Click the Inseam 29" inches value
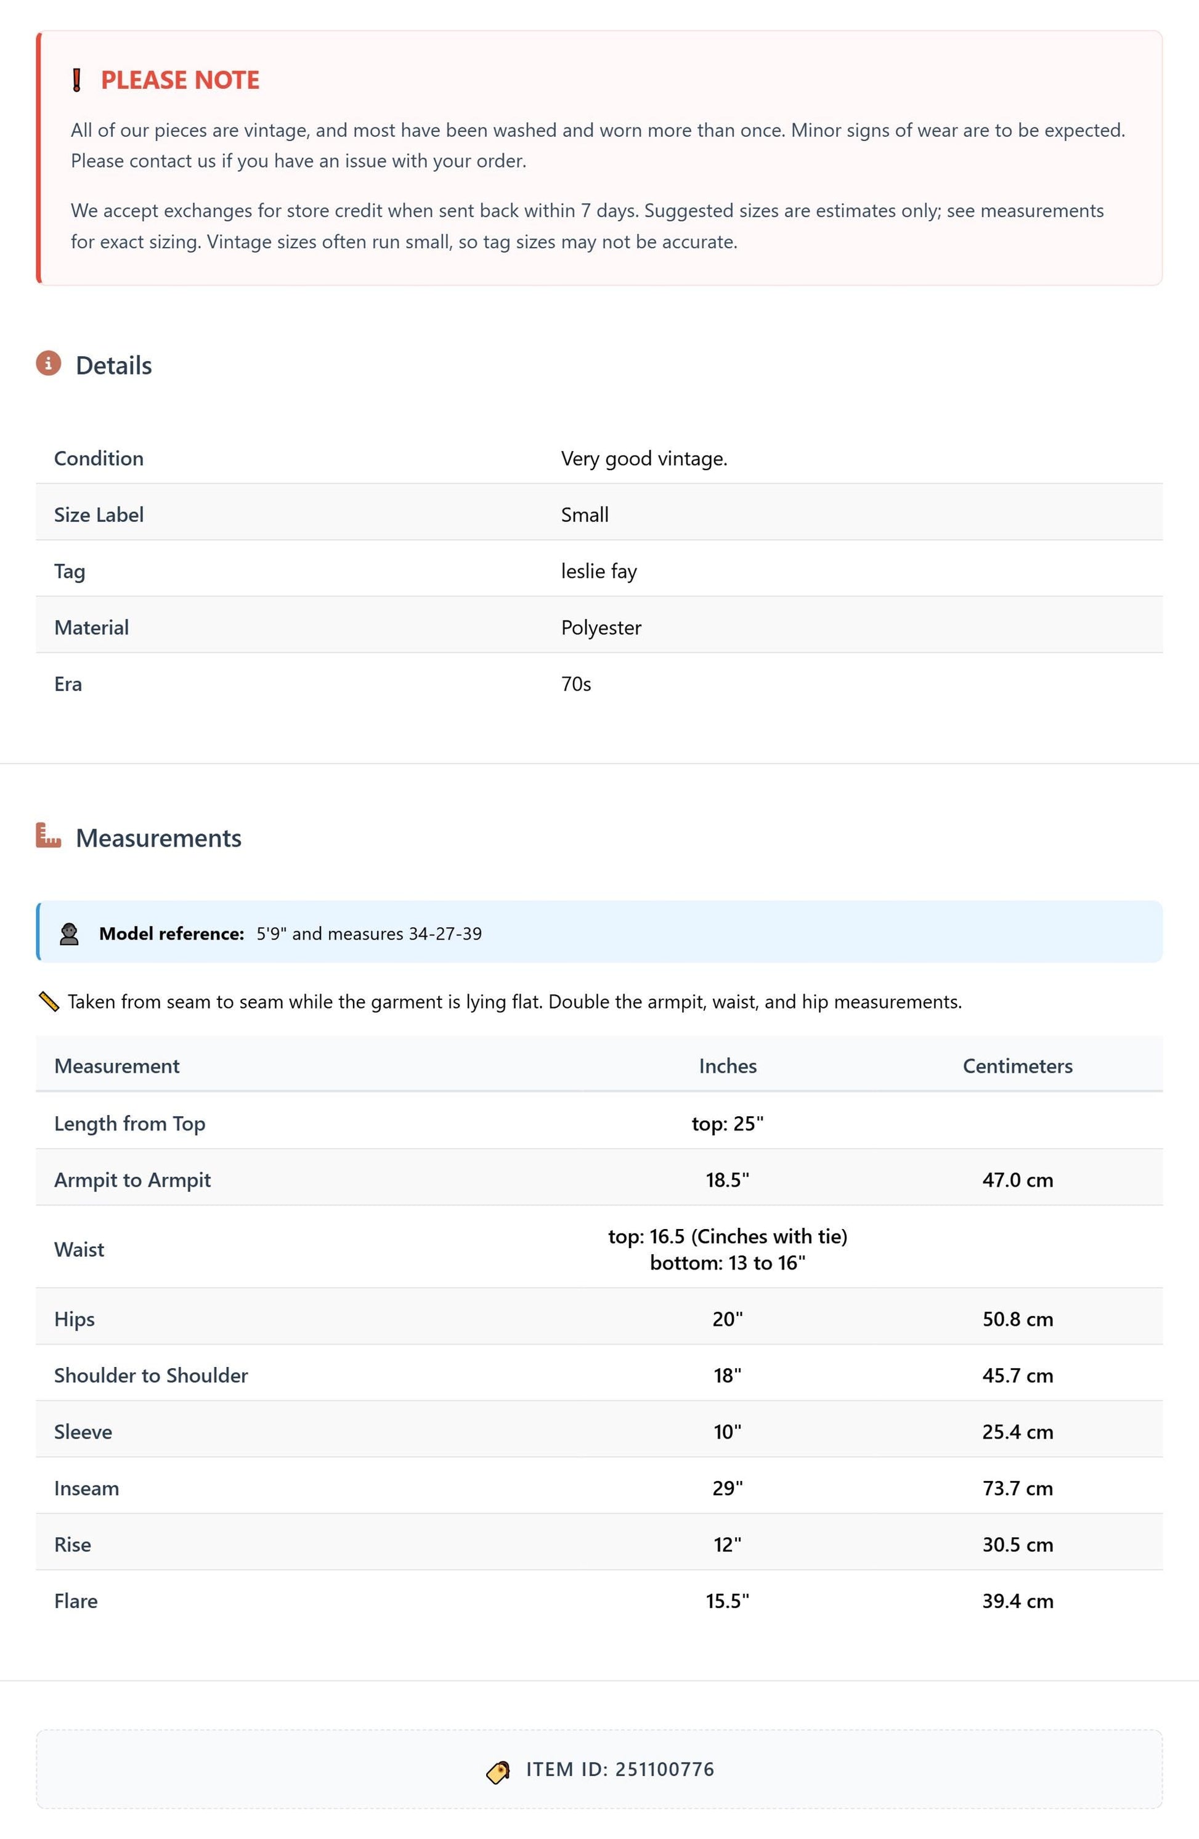Screen dimensions: 1199x1839 (x=728, y=1488)
